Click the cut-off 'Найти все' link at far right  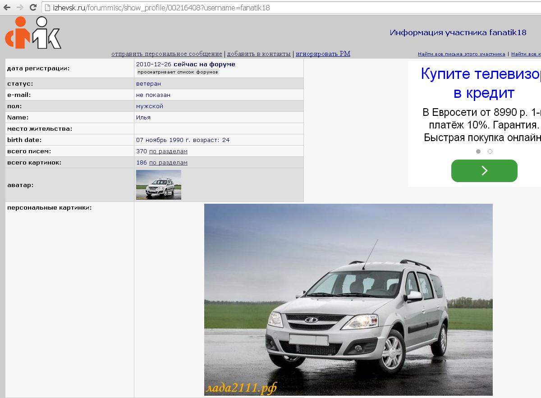pyautogui.click(x=526, y=54)
